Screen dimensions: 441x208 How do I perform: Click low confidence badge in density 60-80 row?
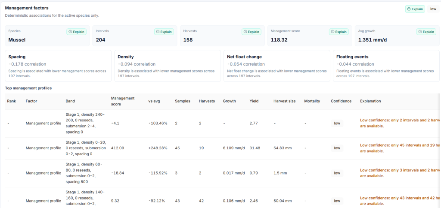tap(337, 173)
